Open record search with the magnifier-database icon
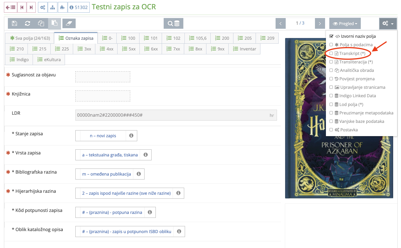The width and height of the screenshot is (401, 248). (x=173, y=23)
